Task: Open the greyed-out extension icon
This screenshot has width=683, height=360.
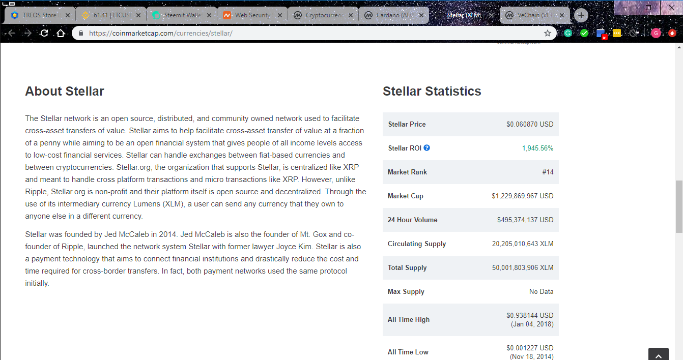Action: (634, 33)
